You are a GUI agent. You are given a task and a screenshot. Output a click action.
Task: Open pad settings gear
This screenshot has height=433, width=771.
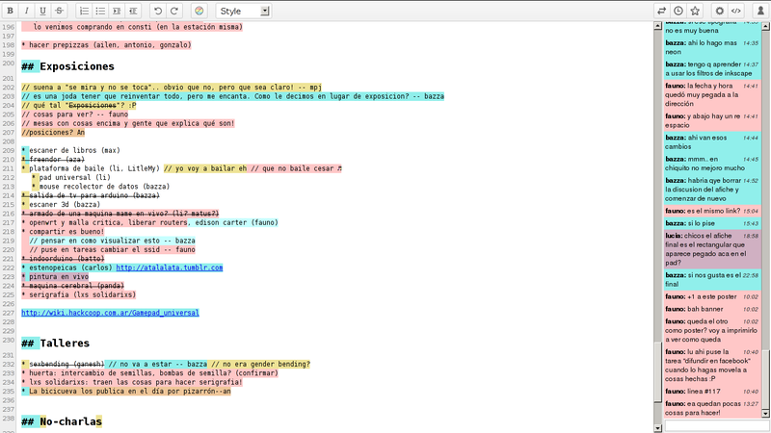[x=719, y=11]
